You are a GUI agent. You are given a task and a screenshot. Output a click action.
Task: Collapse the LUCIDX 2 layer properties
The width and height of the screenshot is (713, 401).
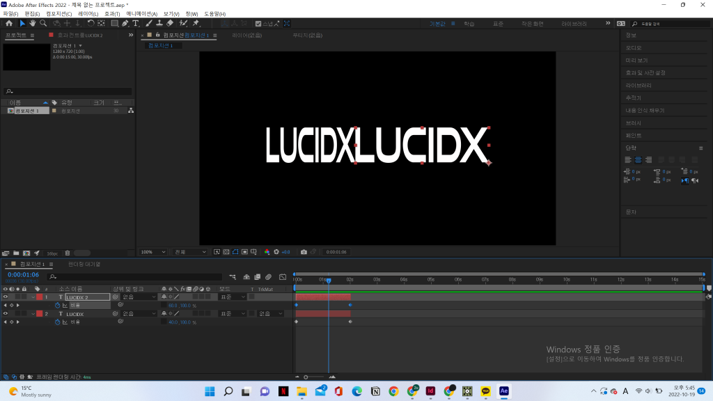coord(33,297)
